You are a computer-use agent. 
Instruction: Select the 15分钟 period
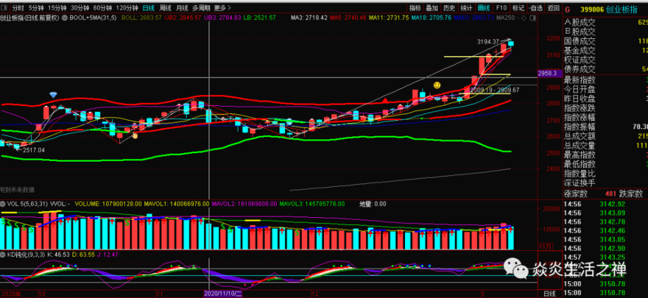point(56,8)
